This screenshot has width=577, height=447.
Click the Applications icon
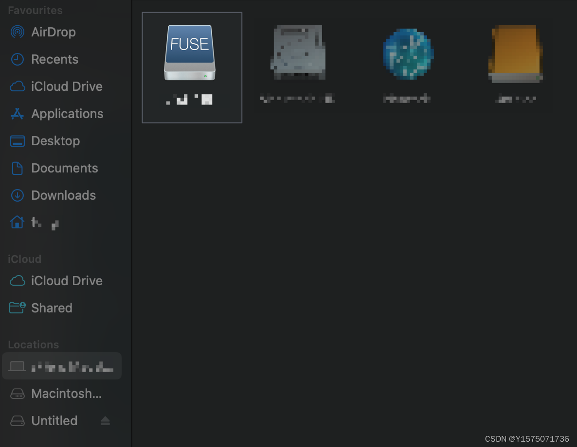pyautogui.click(x=18, y=114)
